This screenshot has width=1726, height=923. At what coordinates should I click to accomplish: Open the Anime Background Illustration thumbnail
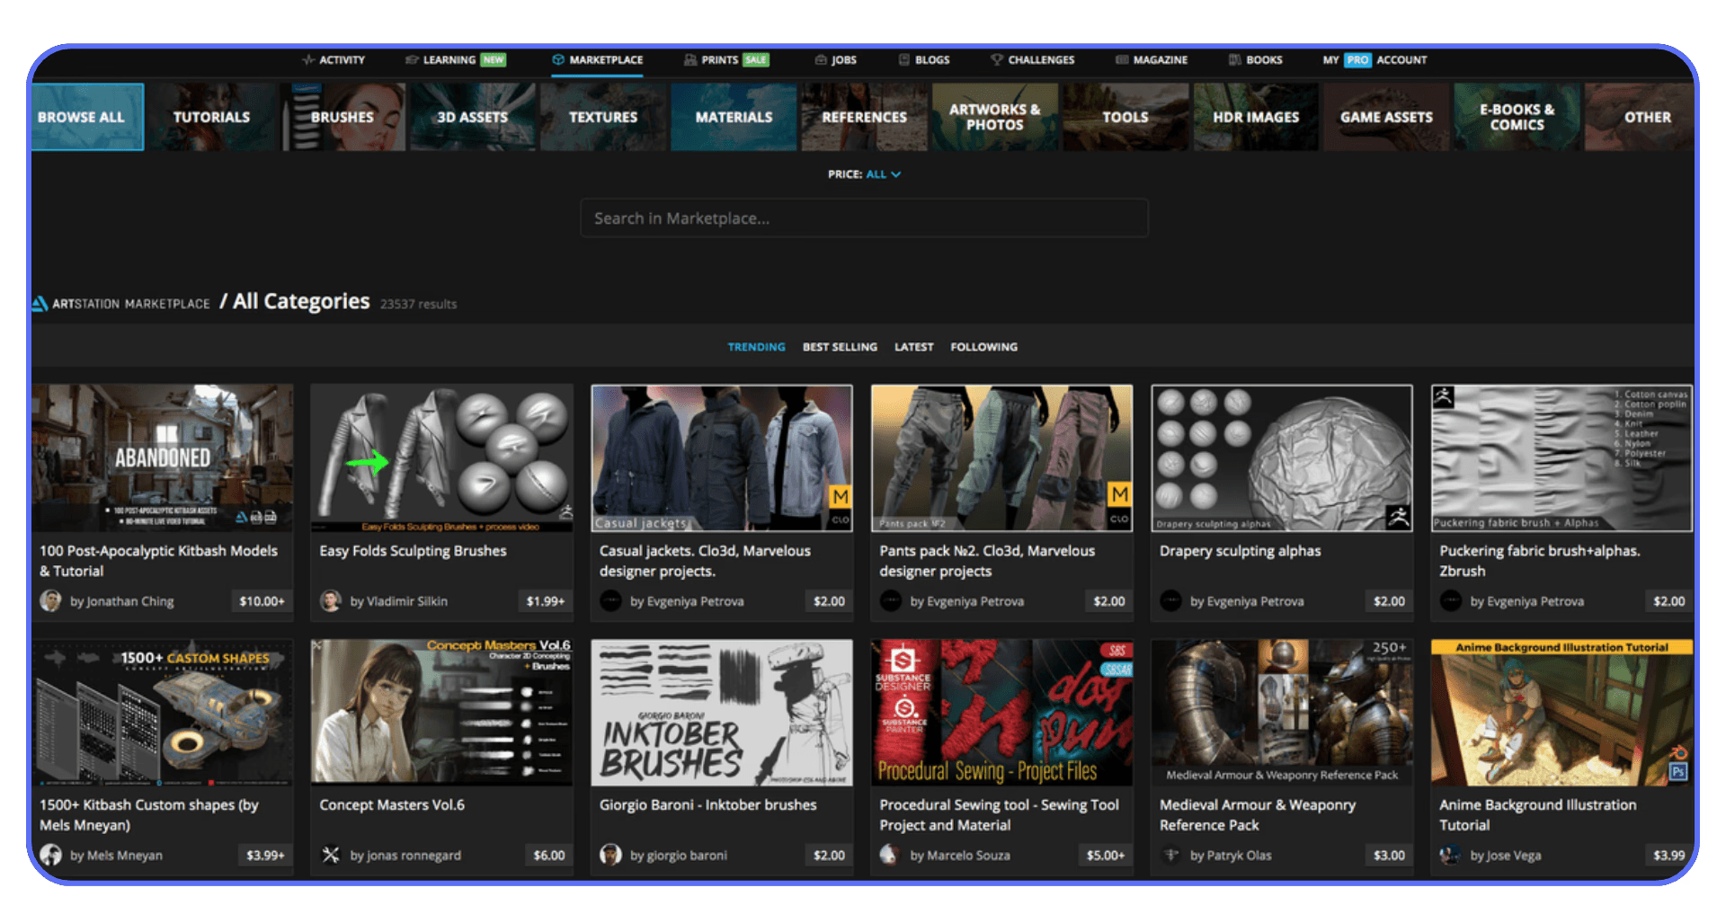tap(1561, 713)
